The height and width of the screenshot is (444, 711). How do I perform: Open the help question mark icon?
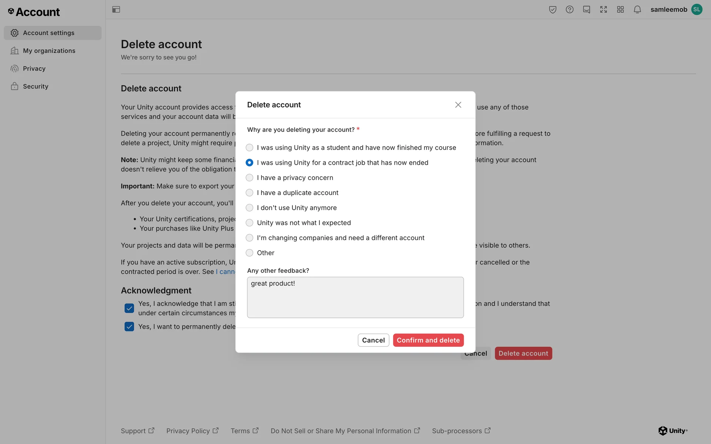pos(570,10)
